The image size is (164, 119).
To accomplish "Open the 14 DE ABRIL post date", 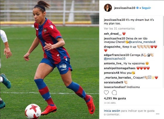I will tap(110, 103).
